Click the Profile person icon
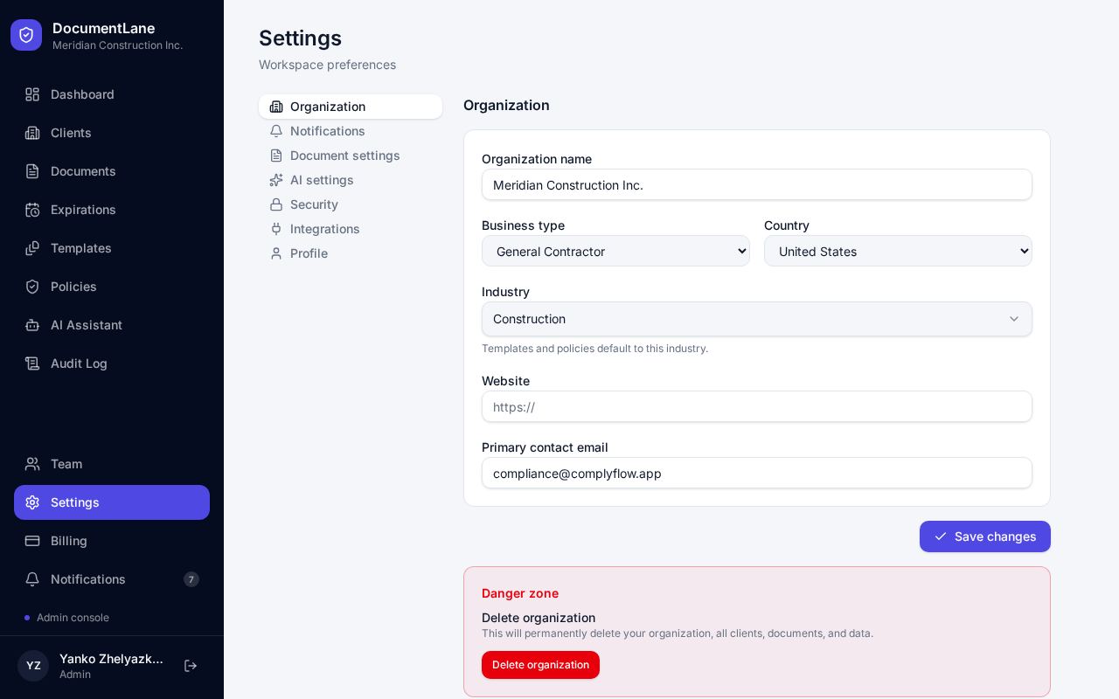 pos(276,253)
